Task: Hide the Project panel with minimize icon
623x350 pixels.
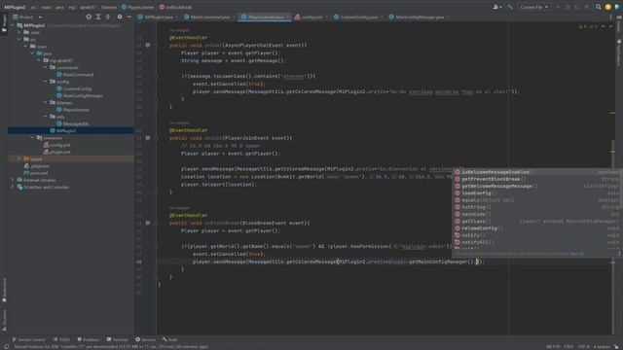Action: pyautogui.click(x=129, y=17)
